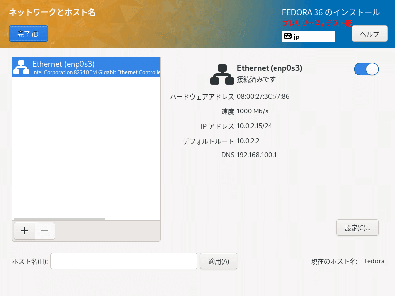395x296 pixels.
Task: Click the 接続済みです connection status text
Action: click(x=256, y=80)
